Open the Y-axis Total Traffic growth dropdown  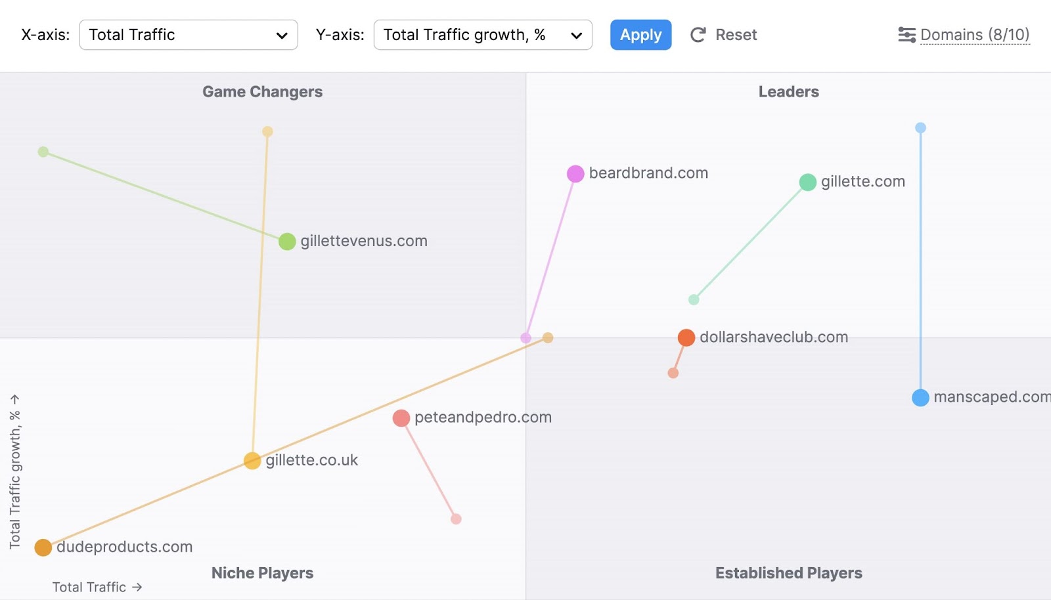(483, 35)
